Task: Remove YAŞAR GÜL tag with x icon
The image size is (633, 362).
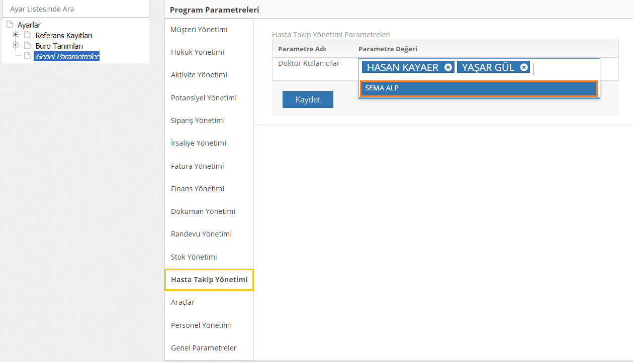Action: tap(524, 67)
